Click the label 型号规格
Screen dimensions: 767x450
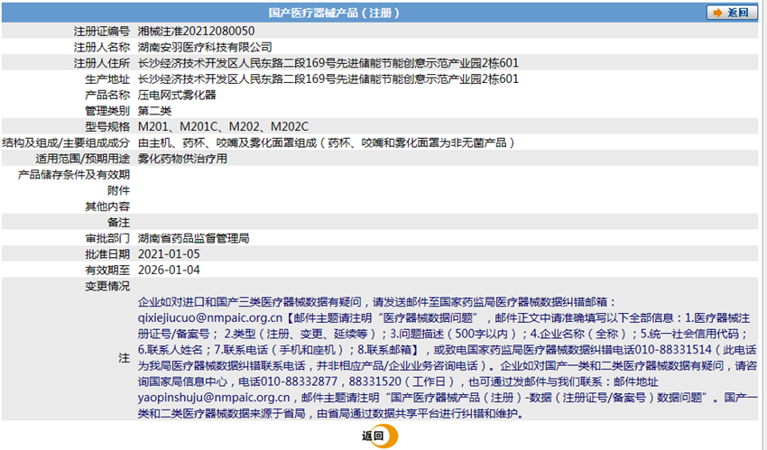107,126
